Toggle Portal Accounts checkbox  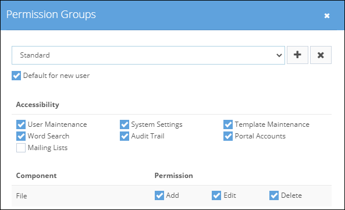click(x=228, y=136)
